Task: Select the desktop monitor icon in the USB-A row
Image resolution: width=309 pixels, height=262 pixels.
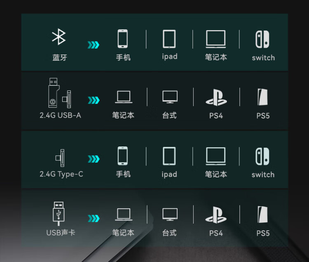Action: [x=170, y=97]
